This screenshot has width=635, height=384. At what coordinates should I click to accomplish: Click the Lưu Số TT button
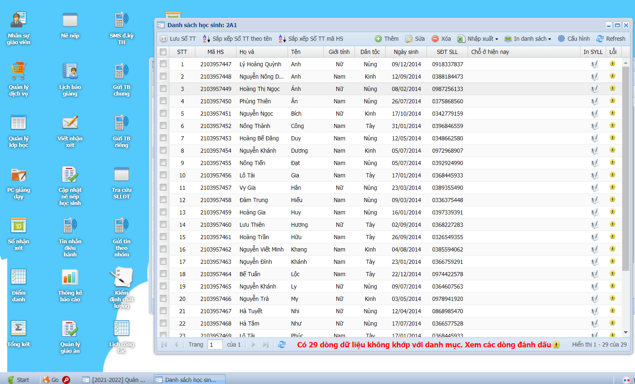(178, 39)
